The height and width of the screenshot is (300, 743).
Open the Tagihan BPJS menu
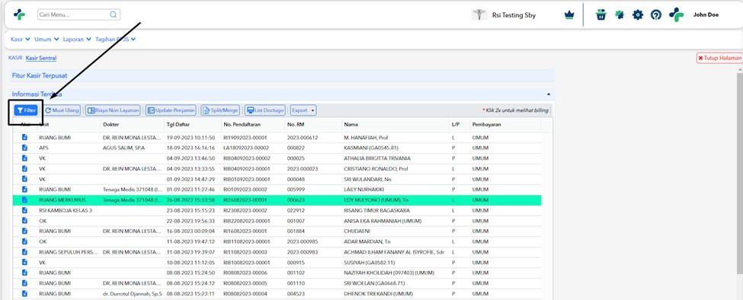116,40
